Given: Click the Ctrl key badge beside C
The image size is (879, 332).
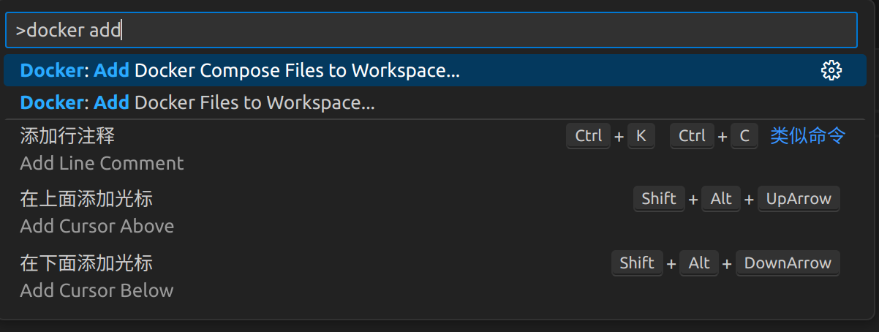Looking at the screenshot, I should pyautogui.click(x=692, y=136).
